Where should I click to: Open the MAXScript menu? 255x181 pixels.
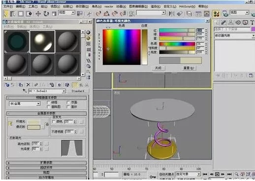pyautogui.click(x=187, y=6)
